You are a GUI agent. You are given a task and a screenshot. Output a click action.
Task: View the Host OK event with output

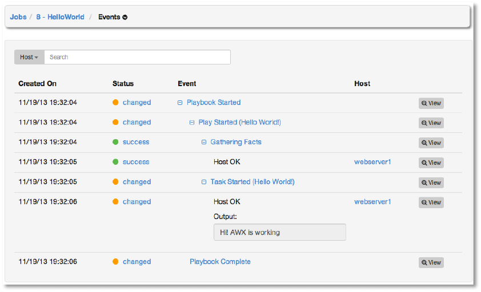click(x=431, y=202)
